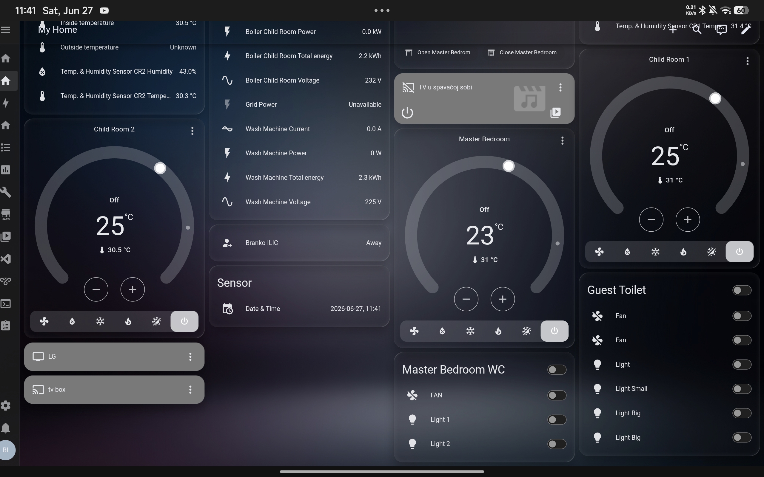Open the Grid Power row

click(299, 104)
